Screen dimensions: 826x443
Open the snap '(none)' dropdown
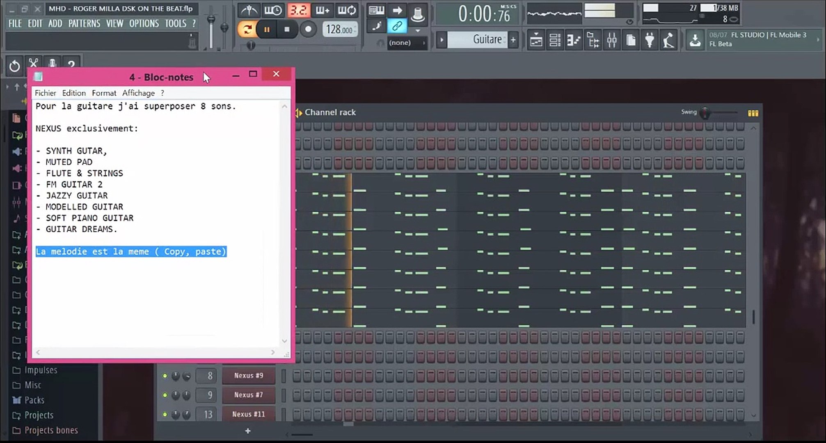coord(407,43)
